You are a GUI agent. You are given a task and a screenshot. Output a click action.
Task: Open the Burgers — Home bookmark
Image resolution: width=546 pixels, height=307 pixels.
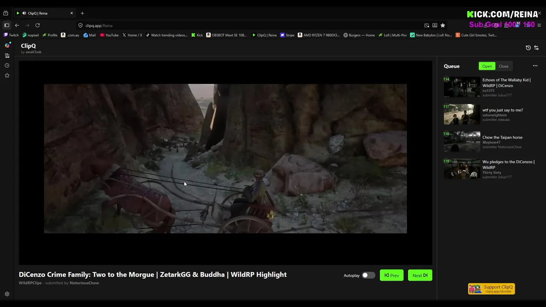point(359,35)
